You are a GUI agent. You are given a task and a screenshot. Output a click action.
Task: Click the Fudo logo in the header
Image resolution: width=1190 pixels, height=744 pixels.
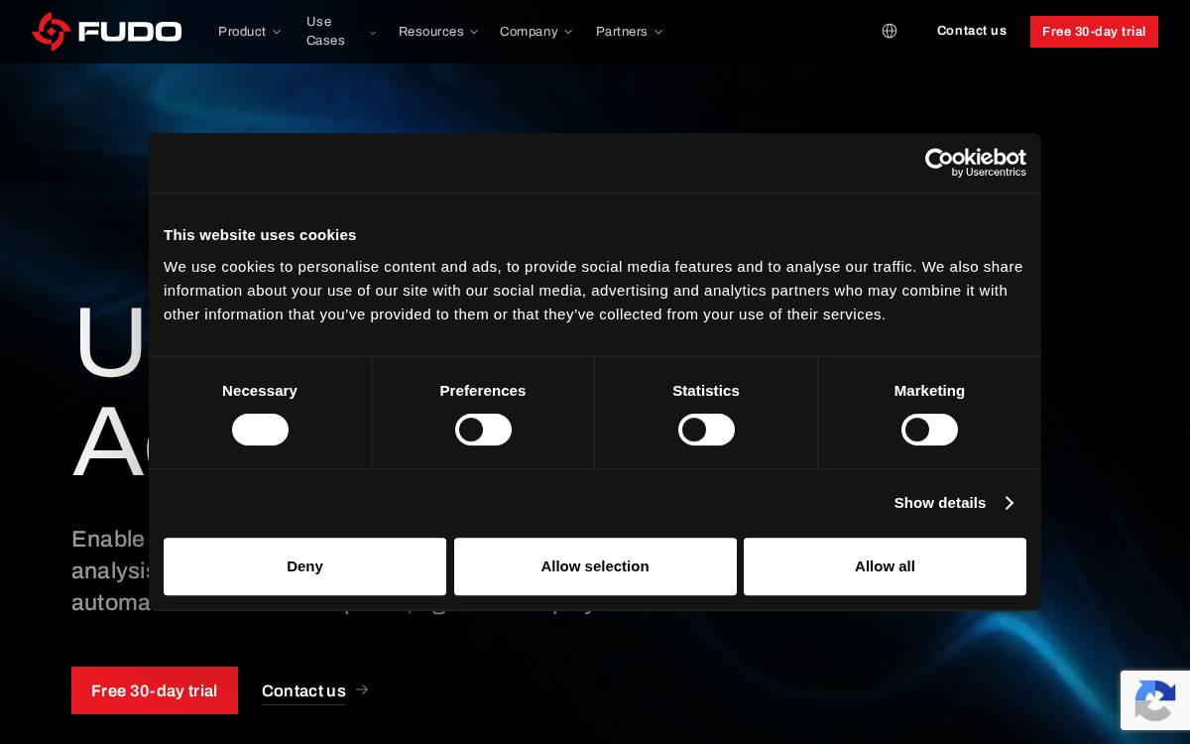pyautogui.click(x=107, y=31)
